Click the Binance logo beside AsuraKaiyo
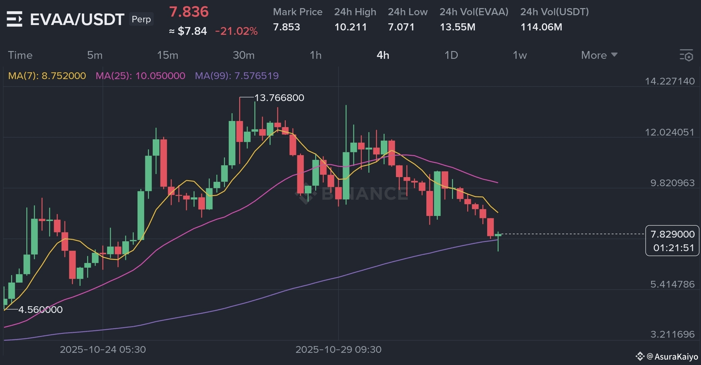 [x=640, y=356]
